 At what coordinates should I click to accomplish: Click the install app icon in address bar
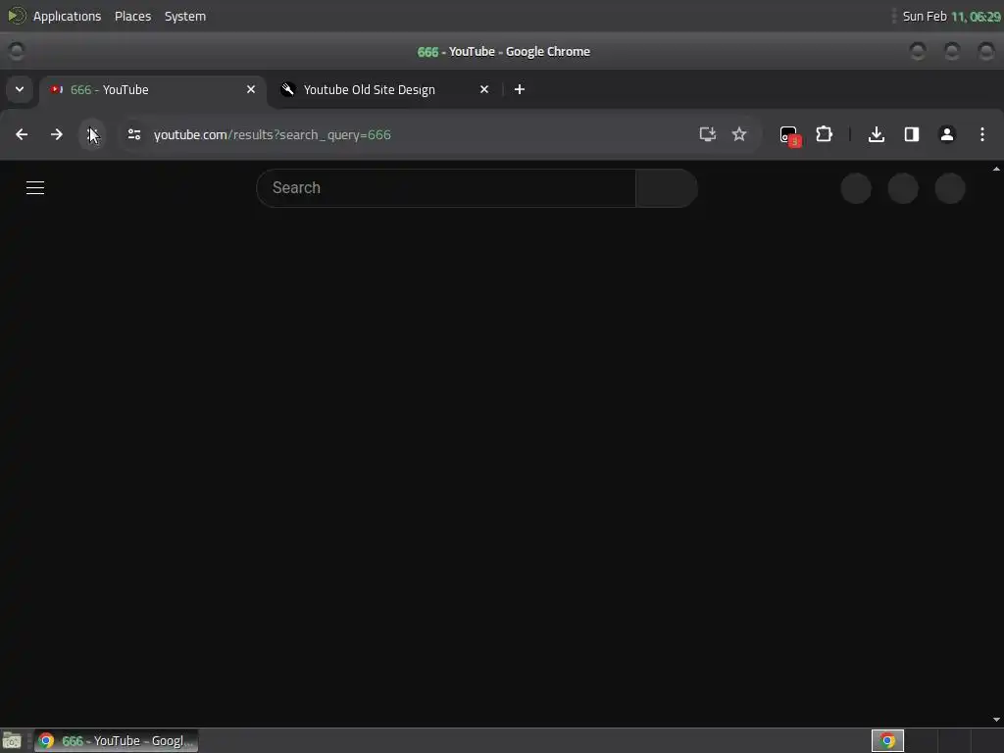708,134
